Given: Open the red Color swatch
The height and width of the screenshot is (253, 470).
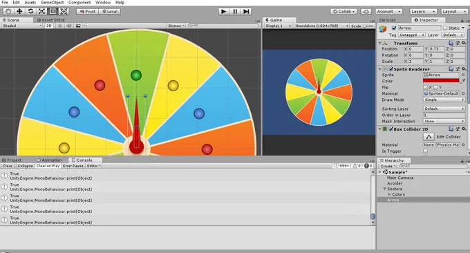Looking at the screenshot, I should pyautogui.click(x=441, y=81).
